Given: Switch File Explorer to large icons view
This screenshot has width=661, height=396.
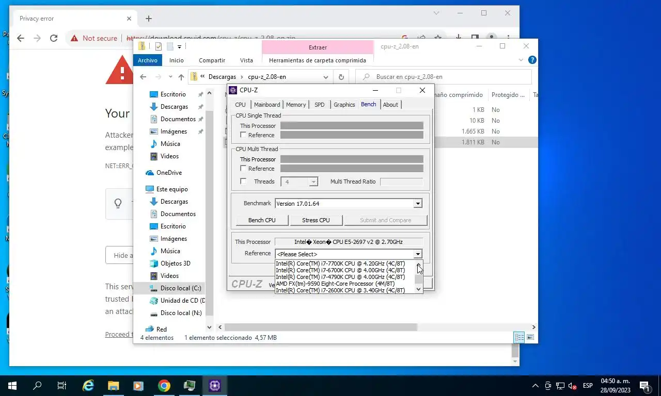Looking at the screenshot, I should click(x=530, y=337).
